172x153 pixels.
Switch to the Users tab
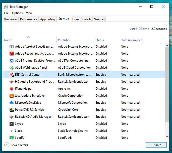click(76, 19)
